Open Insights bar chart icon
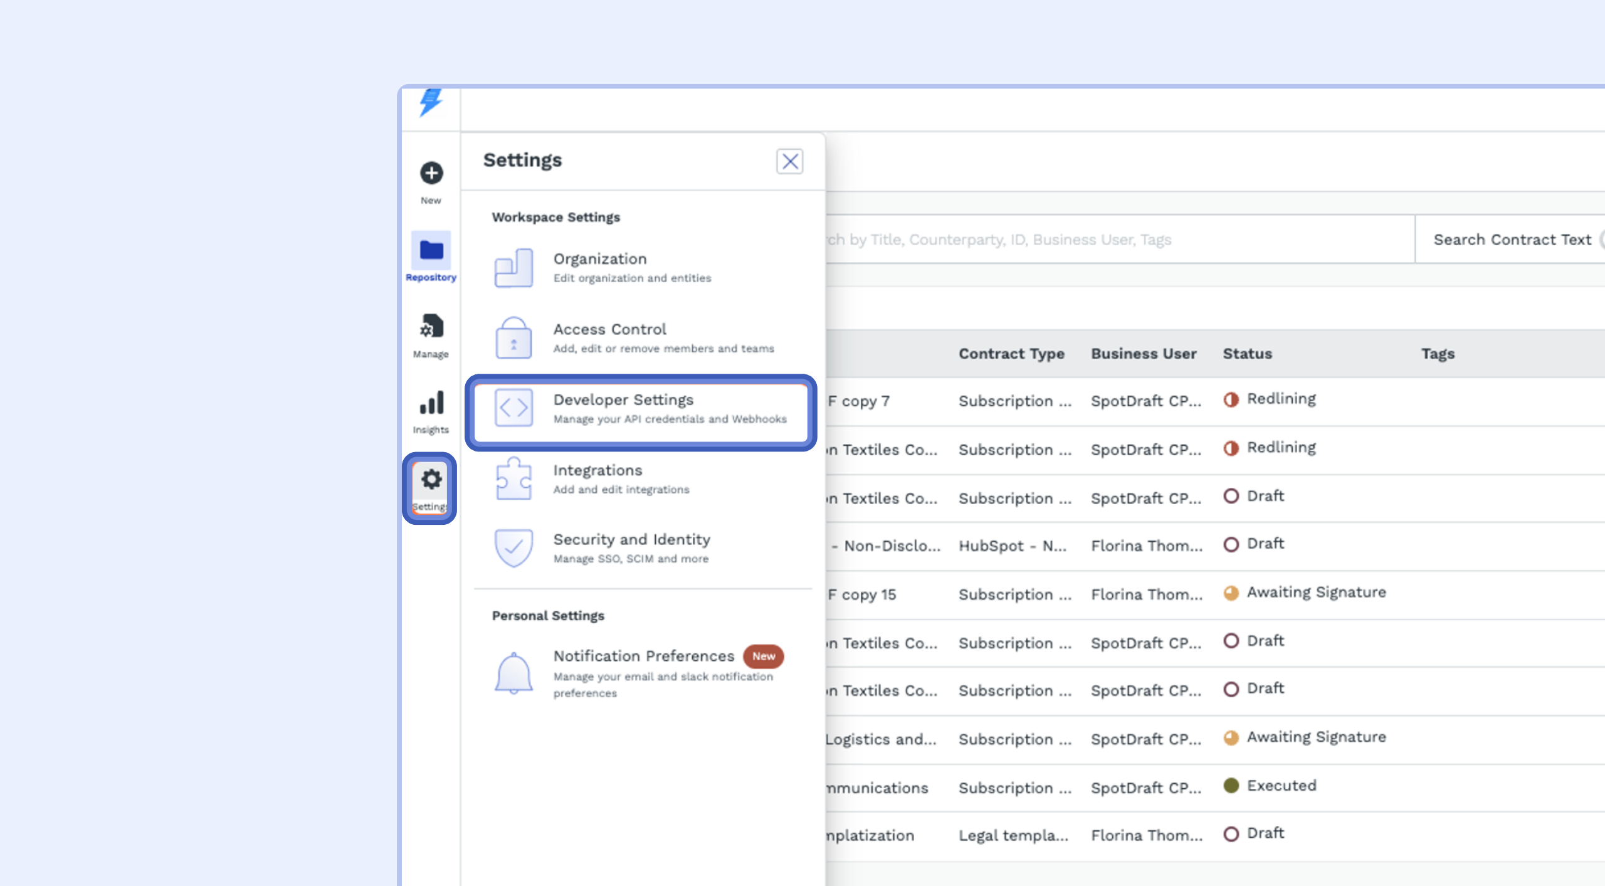Screen dimensions: 1605x886 click(x=431, y=403)
